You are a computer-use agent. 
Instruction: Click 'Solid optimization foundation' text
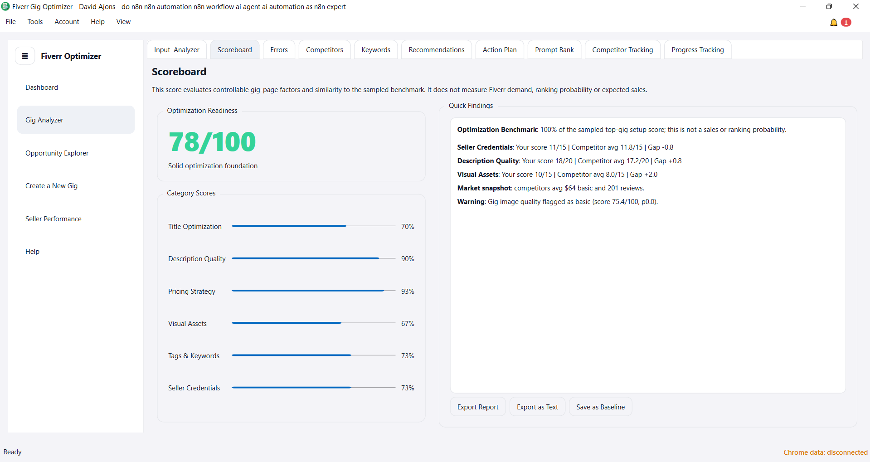(x=213, y=166)
